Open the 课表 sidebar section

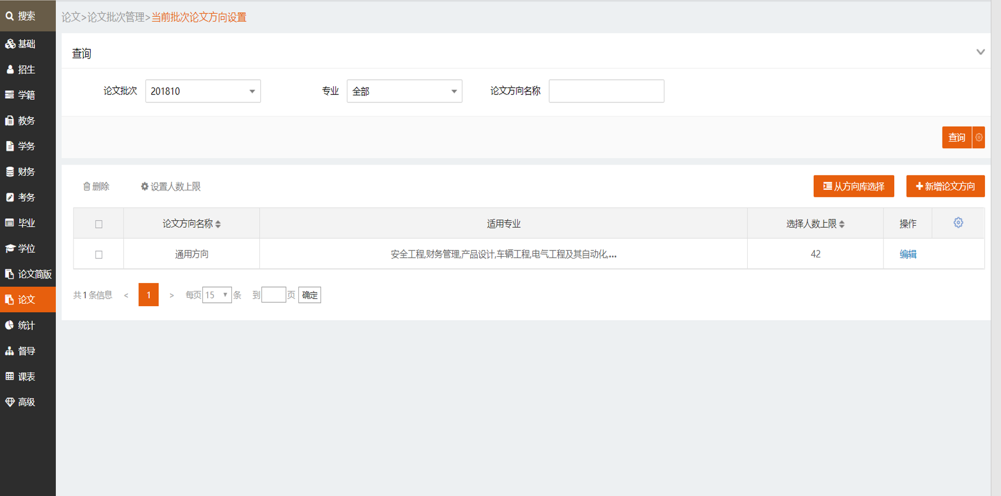(x=27, y=376)
